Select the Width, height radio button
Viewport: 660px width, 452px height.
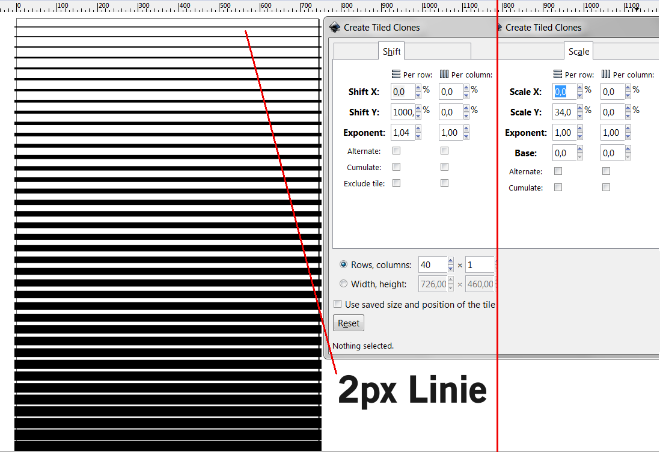[x=343, y=284]
